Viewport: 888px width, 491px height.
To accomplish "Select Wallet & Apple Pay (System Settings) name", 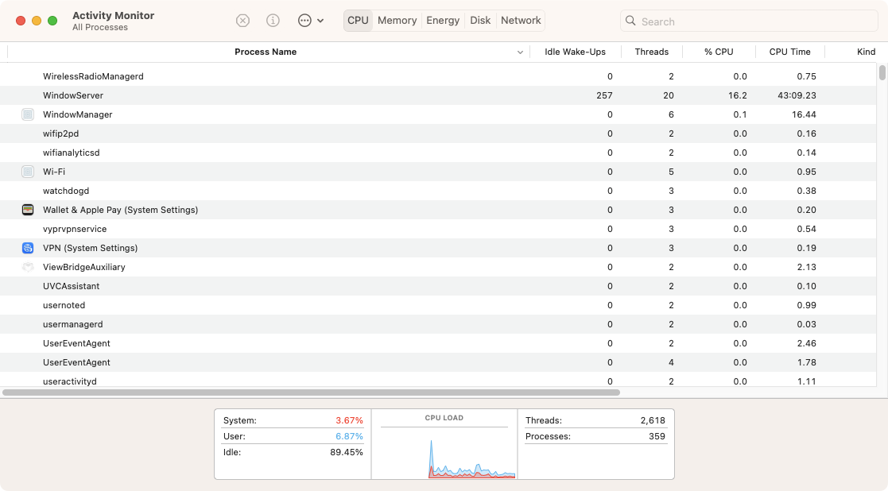I will pyautogui.click(x=121, y=210).
